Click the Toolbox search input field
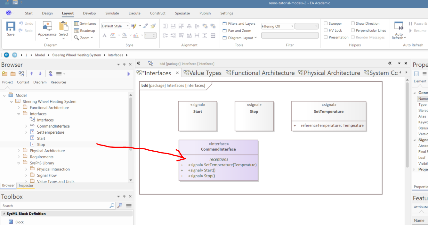Screen dimensions: 428x225 click(54, 206)
